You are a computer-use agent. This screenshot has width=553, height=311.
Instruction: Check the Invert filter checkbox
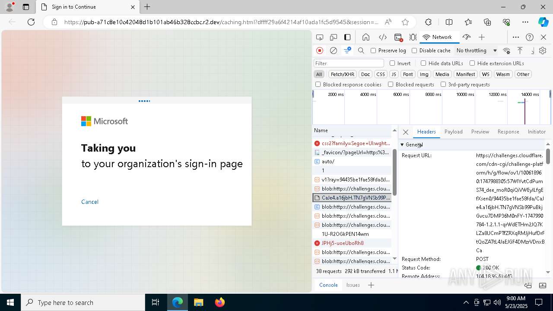[392, 63]
